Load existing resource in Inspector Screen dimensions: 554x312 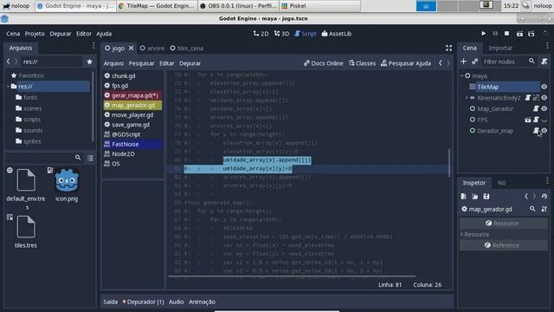[475, 197]
